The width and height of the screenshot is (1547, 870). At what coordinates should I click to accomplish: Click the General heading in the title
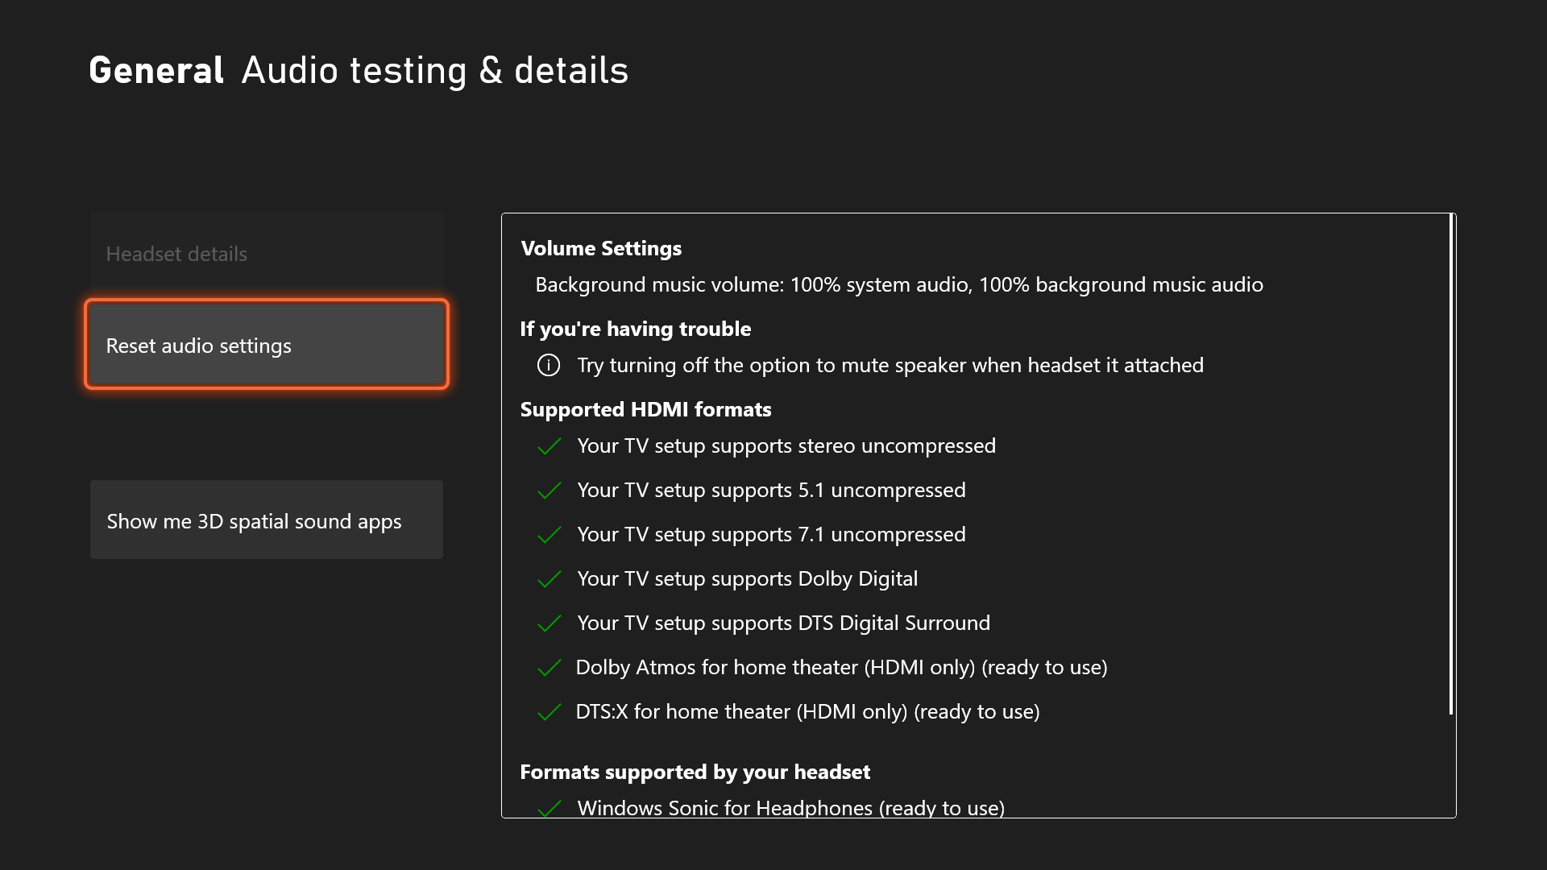(x=156, y=70)
